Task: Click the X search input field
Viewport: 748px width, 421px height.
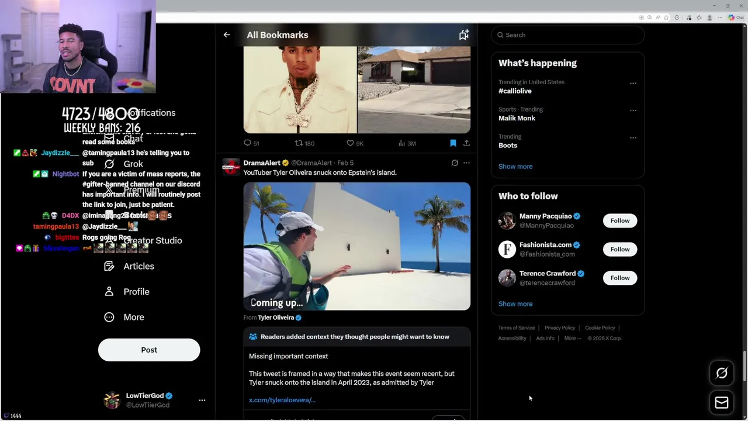Action: [568, 35]
